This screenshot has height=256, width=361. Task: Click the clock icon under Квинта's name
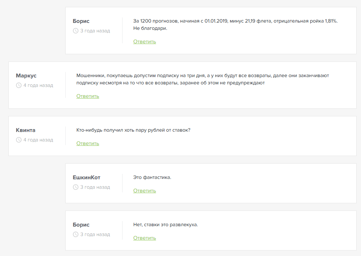point(19,140)
